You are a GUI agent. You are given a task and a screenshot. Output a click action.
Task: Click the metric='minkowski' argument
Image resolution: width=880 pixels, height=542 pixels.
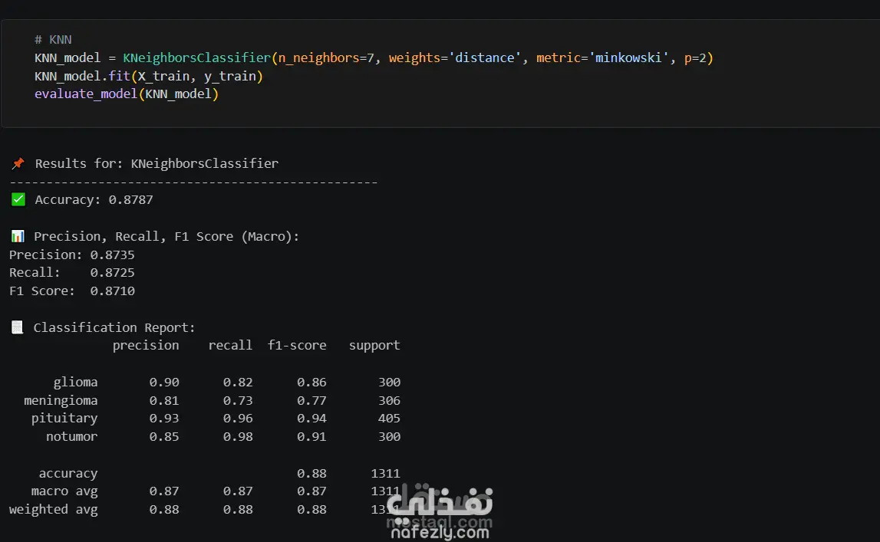(x=603, y=57)
